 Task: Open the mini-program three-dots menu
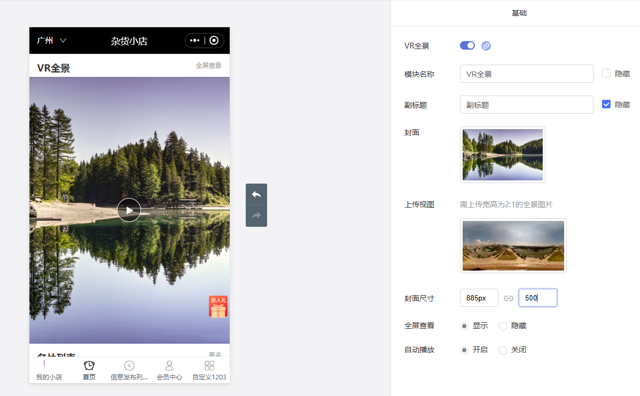194,41
